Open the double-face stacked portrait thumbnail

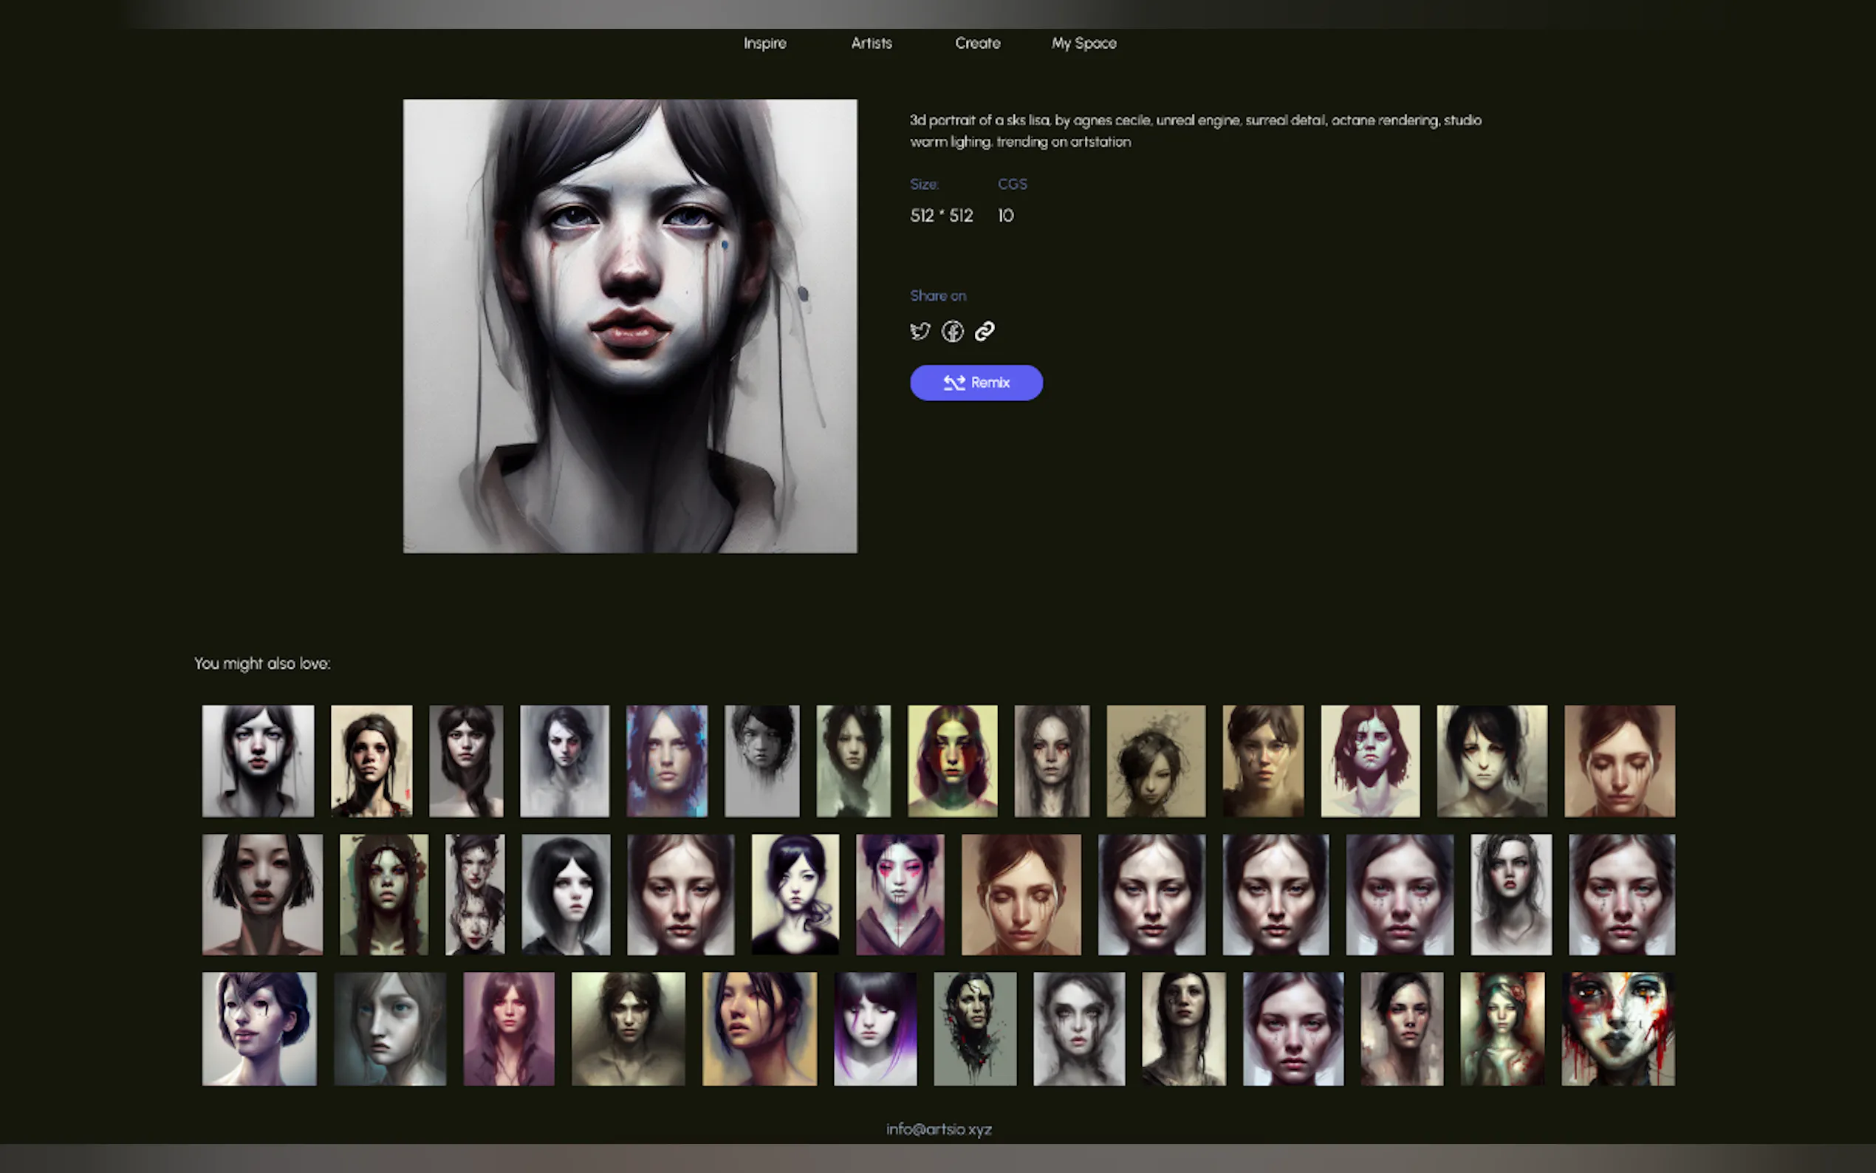coord(475,894)
